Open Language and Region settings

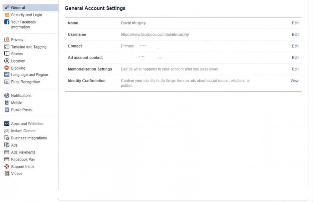pyautogui.click(x=29, y=75)
